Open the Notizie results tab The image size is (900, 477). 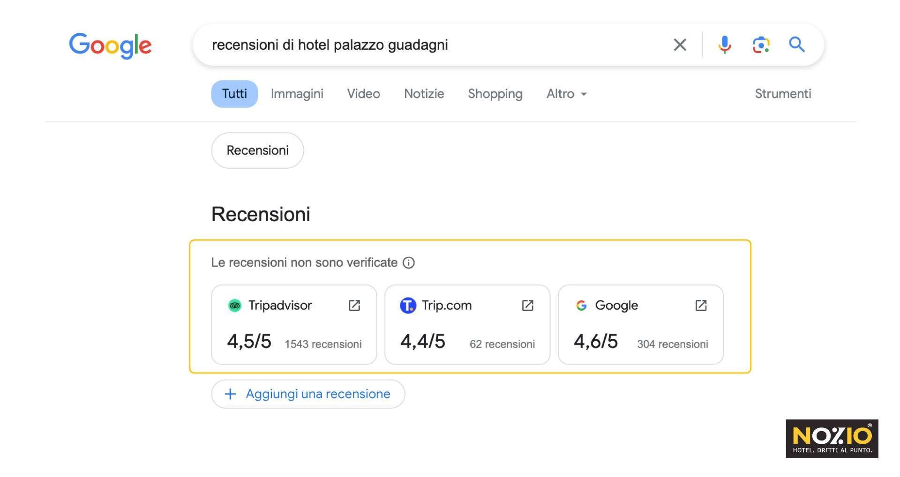pyautogui.click(x=424, y=94)
